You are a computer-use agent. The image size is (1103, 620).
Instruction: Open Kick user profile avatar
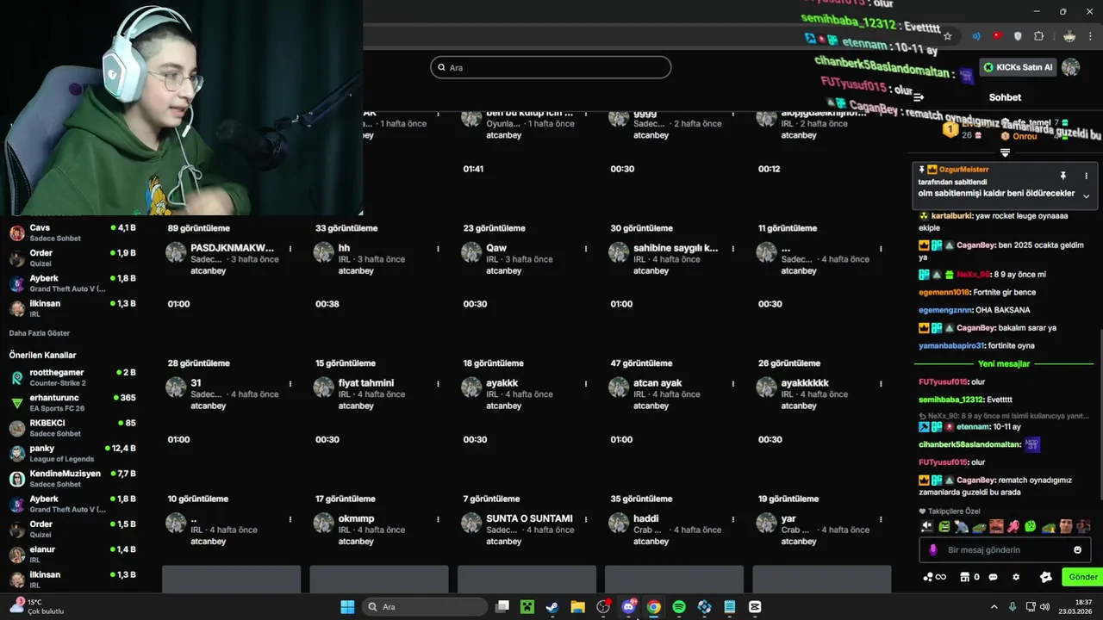pyautogui.click(x=1071, y=67)
